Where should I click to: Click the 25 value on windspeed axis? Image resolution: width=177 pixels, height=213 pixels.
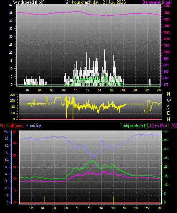11,45
